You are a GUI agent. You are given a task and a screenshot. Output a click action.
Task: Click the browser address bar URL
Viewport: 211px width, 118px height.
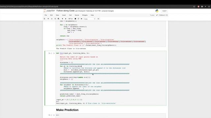29,7
